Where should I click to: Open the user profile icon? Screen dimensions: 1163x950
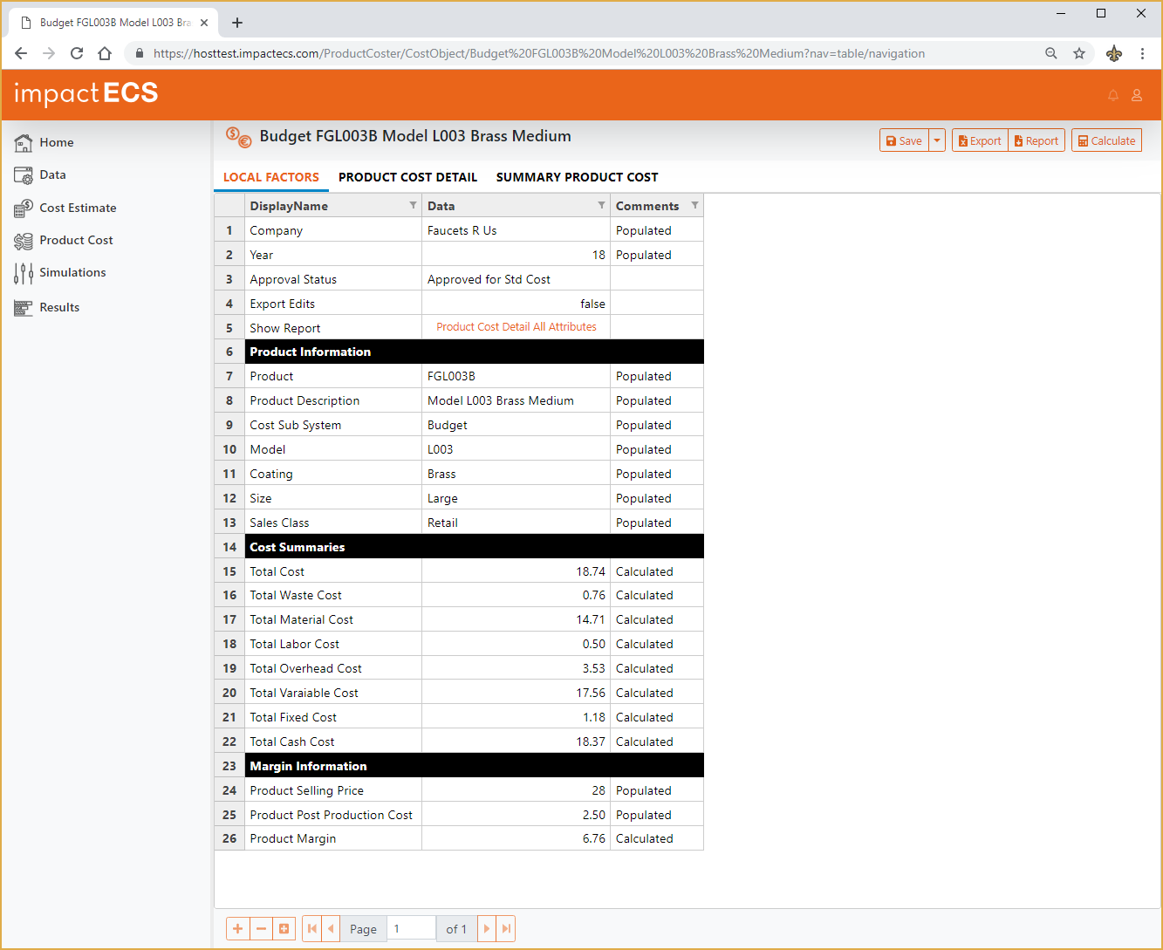[x=1136, y=95]
